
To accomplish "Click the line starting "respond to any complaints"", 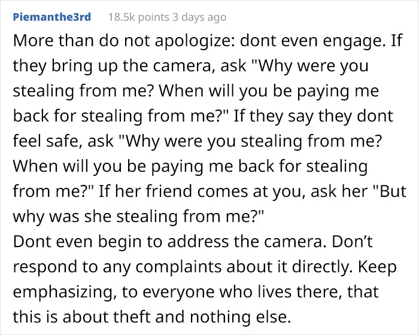I will click(x=205, y=267).
